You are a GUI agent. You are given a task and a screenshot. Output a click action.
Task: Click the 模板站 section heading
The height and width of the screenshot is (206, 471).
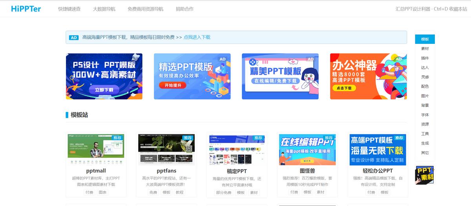tap(79, 115)
